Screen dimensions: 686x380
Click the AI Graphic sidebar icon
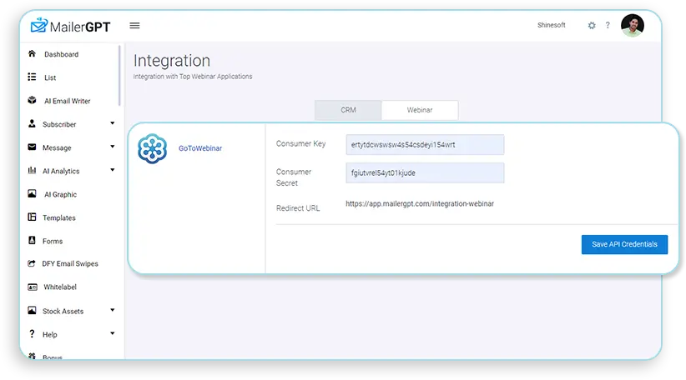32,194
